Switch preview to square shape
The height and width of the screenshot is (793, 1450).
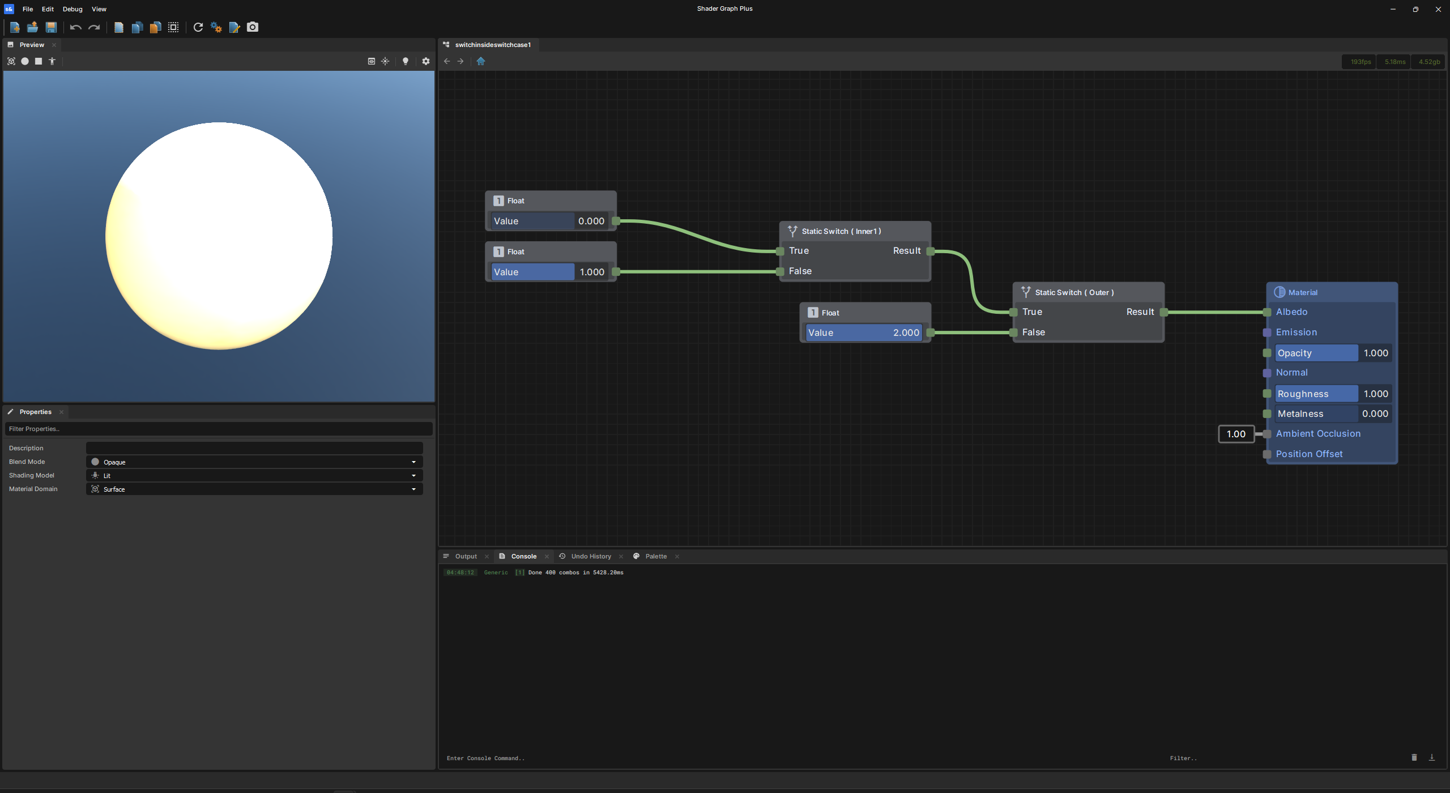point(39,61)
